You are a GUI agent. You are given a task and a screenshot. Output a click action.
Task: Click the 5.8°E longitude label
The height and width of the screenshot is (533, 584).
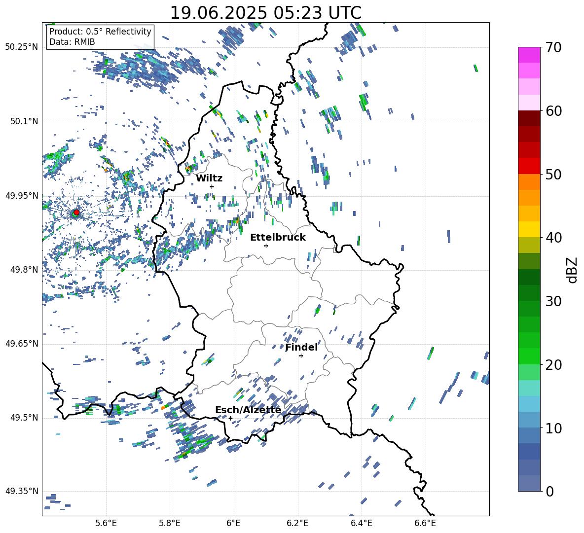pyautogui.click(x=170, y=523)
